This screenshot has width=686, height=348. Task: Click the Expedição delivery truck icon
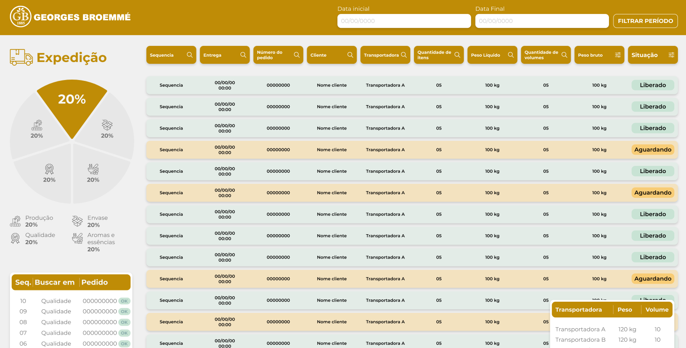tap(21, 58)
